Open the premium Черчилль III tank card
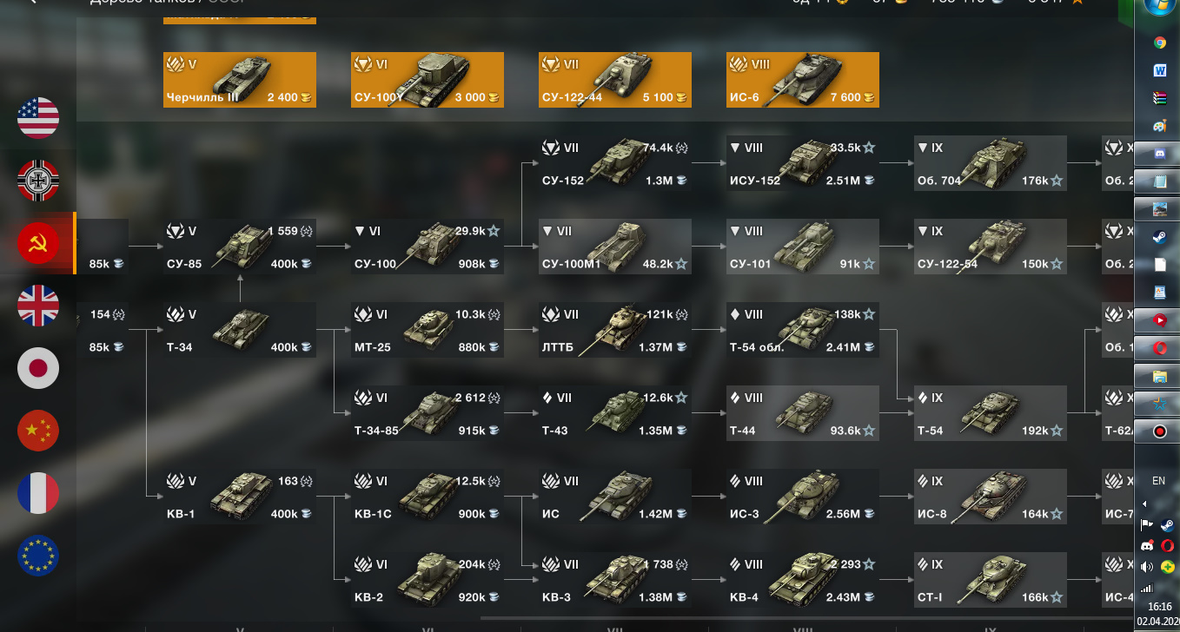 240,80
